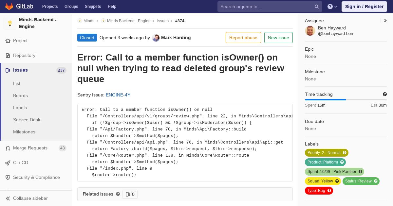393x206 pixels.
Task: Click the New issue button
Action: 278,38
